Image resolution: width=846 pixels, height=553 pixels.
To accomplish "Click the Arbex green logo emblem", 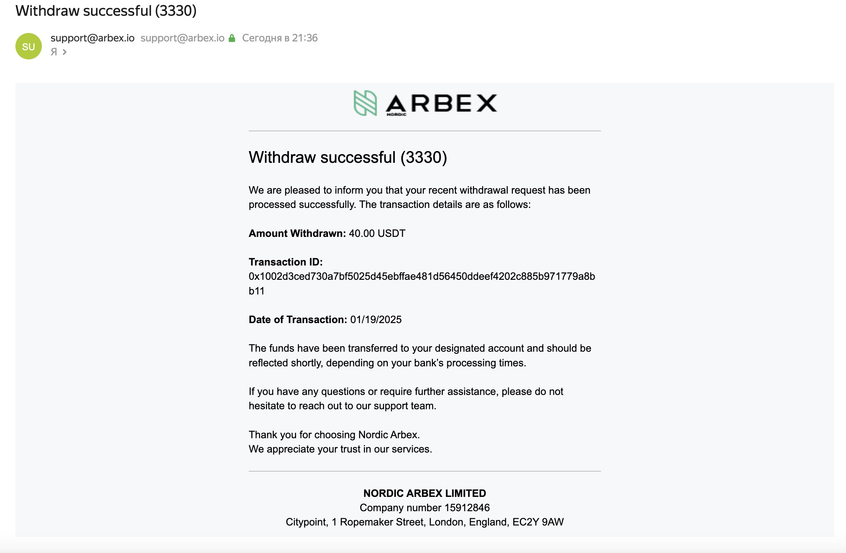I will click(365, 103).
